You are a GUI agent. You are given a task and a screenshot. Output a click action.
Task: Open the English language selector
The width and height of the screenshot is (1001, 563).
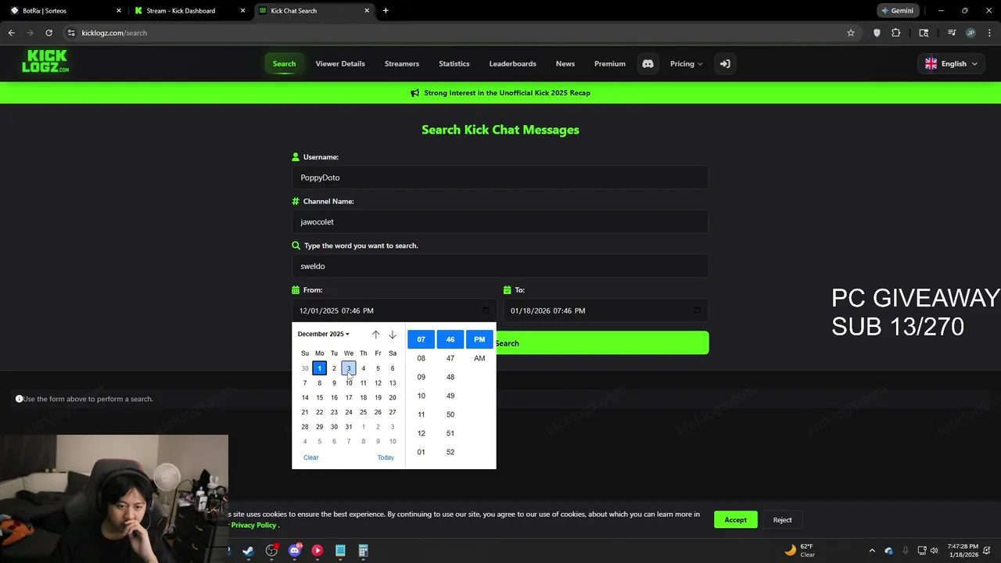[952, 63]
